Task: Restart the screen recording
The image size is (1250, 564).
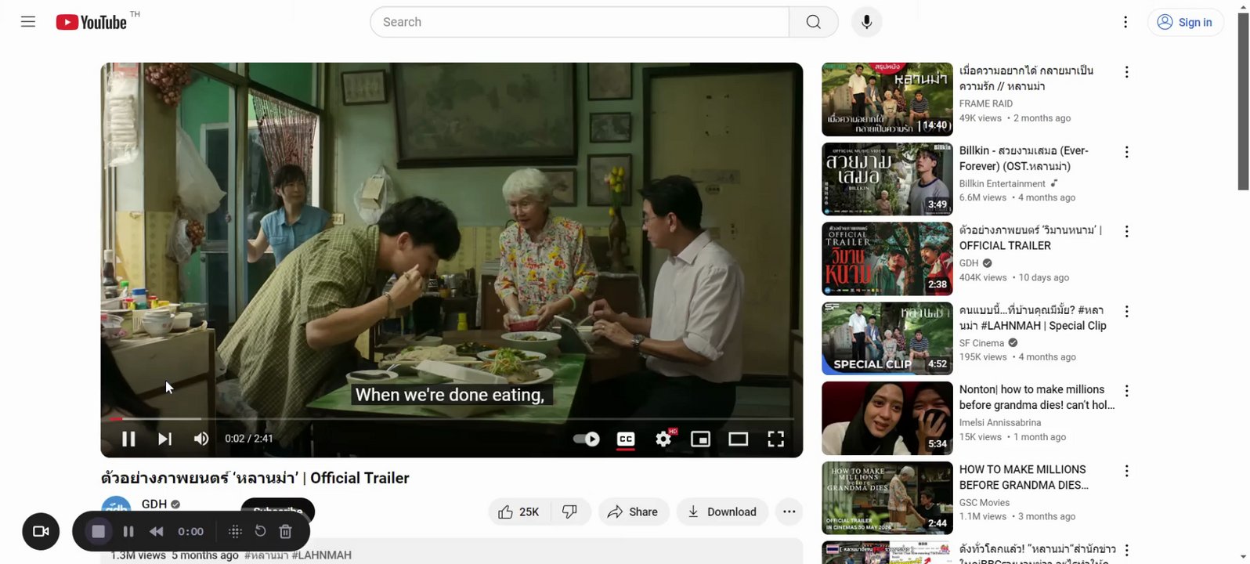Action: point(260,531)
